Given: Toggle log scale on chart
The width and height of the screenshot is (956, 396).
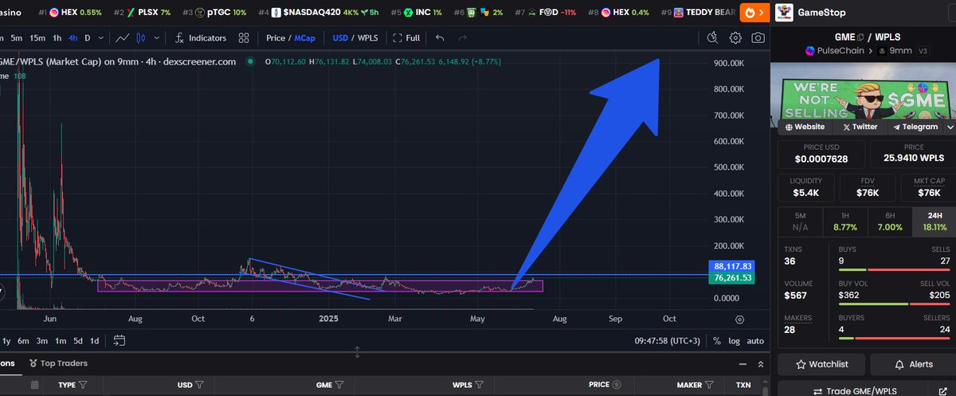Looking at the screenshot, I should (734, 341).
